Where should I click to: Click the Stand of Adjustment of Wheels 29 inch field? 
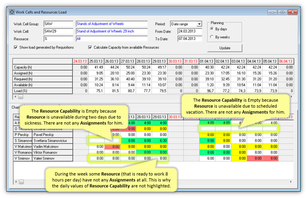(112, 31)
